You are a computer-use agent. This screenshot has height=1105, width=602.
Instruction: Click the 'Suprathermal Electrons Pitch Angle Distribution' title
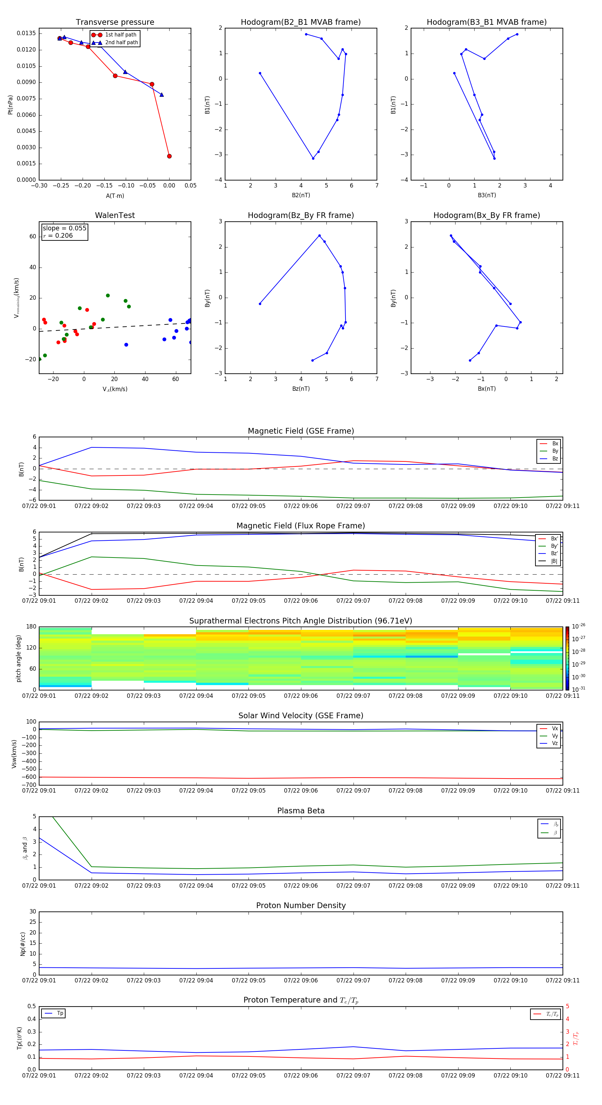point(301,621)
